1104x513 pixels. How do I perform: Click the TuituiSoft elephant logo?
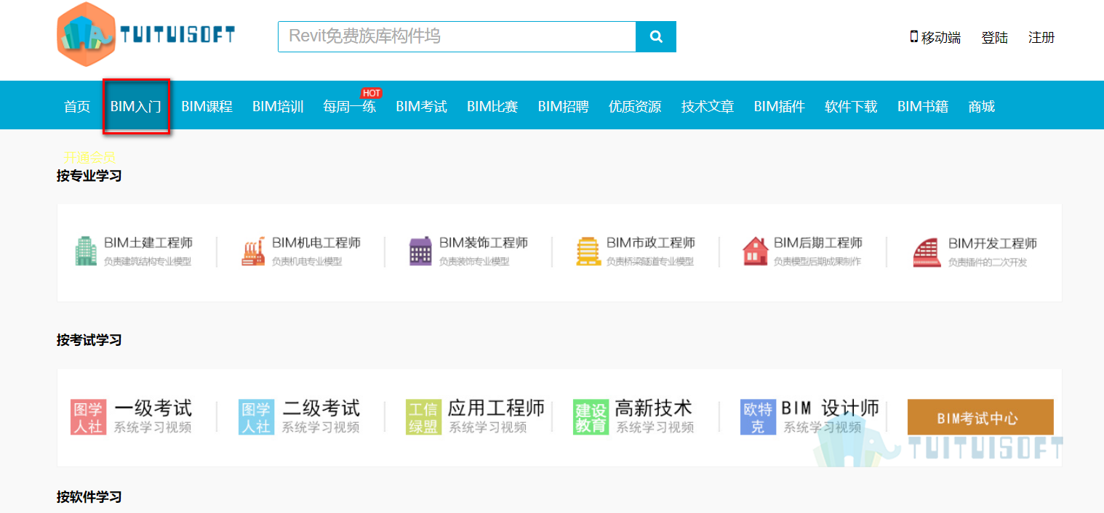pos(145,35)
